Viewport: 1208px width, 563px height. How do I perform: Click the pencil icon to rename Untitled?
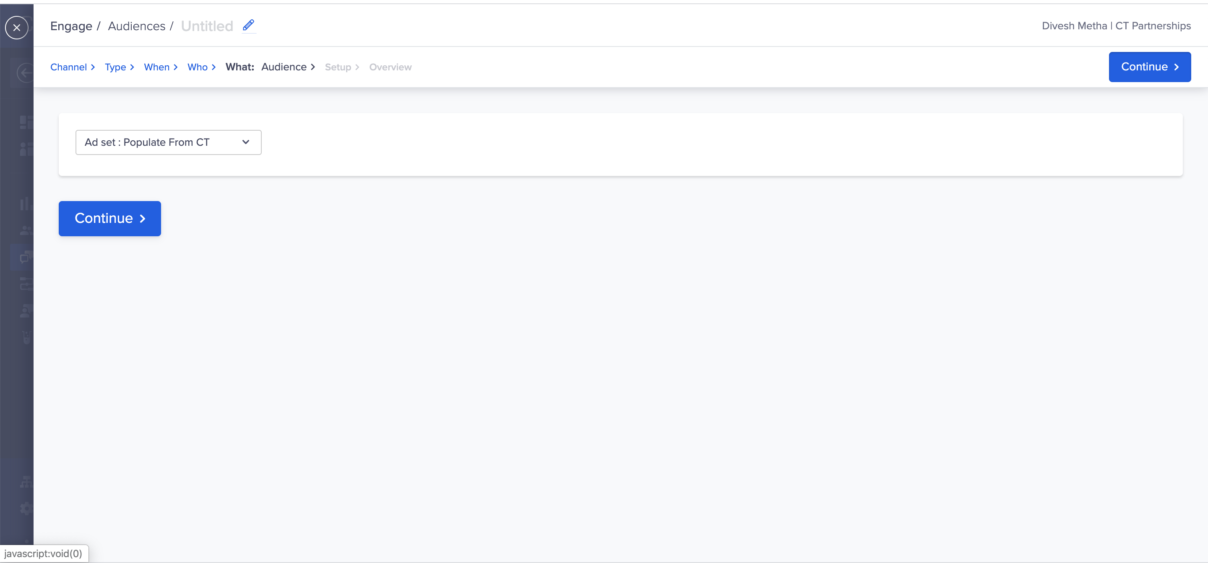pos(248,25)
